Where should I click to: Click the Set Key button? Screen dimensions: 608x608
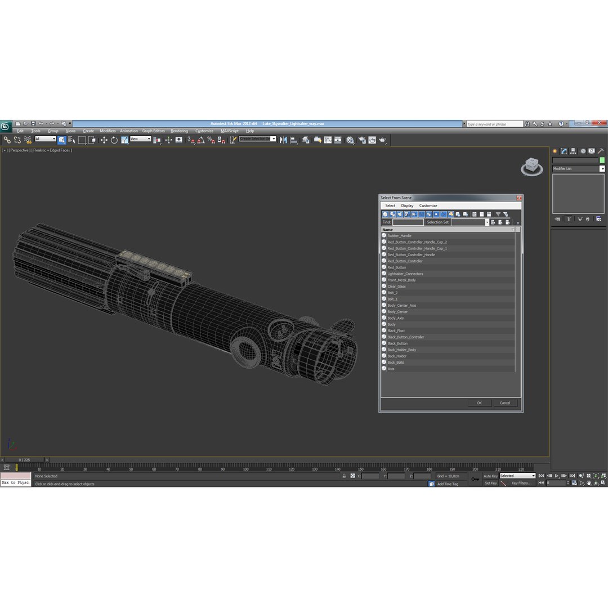coord(490,483)
